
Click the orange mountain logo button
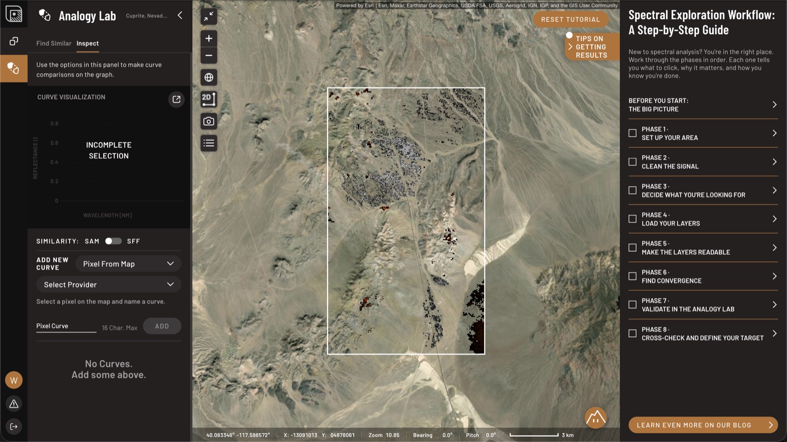[596, 417]
